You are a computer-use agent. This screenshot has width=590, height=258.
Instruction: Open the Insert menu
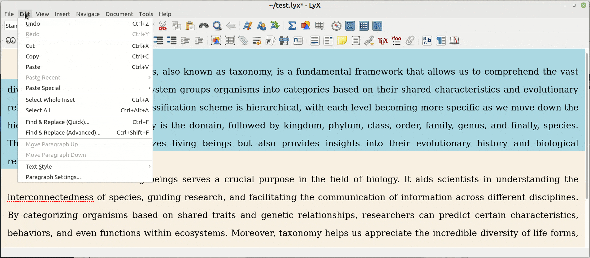[63, 14]
